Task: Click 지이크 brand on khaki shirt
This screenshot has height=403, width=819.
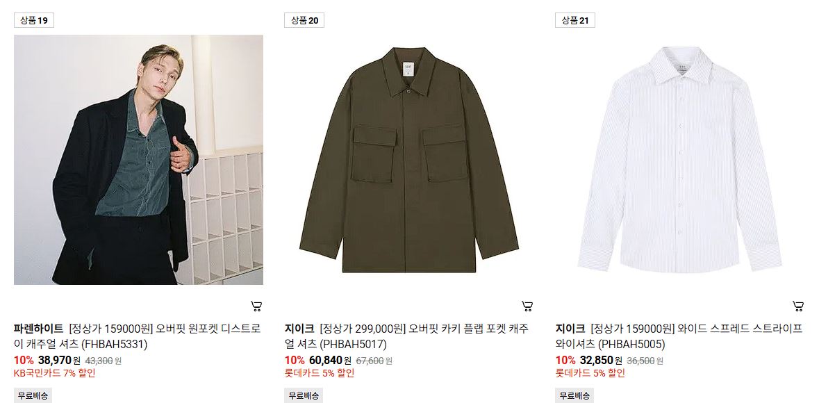Action: (299, 329)
